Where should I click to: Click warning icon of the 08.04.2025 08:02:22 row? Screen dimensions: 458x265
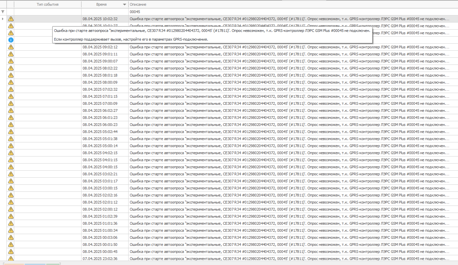point(10,68)
